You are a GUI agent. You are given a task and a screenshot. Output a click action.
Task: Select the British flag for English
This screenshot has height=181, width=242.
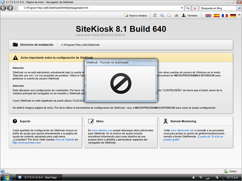208,16
